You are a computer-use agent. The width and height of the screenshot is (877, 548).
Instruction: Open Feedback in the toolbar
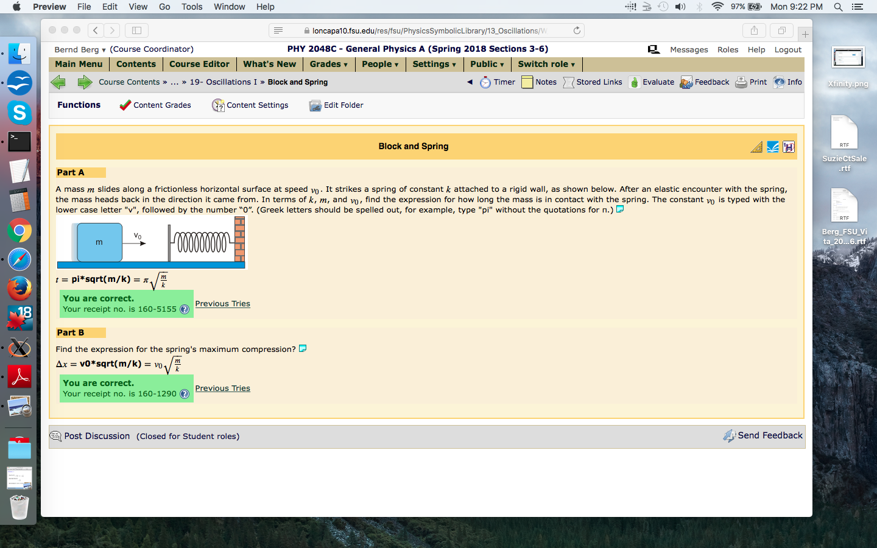click(x=705, y=82)
